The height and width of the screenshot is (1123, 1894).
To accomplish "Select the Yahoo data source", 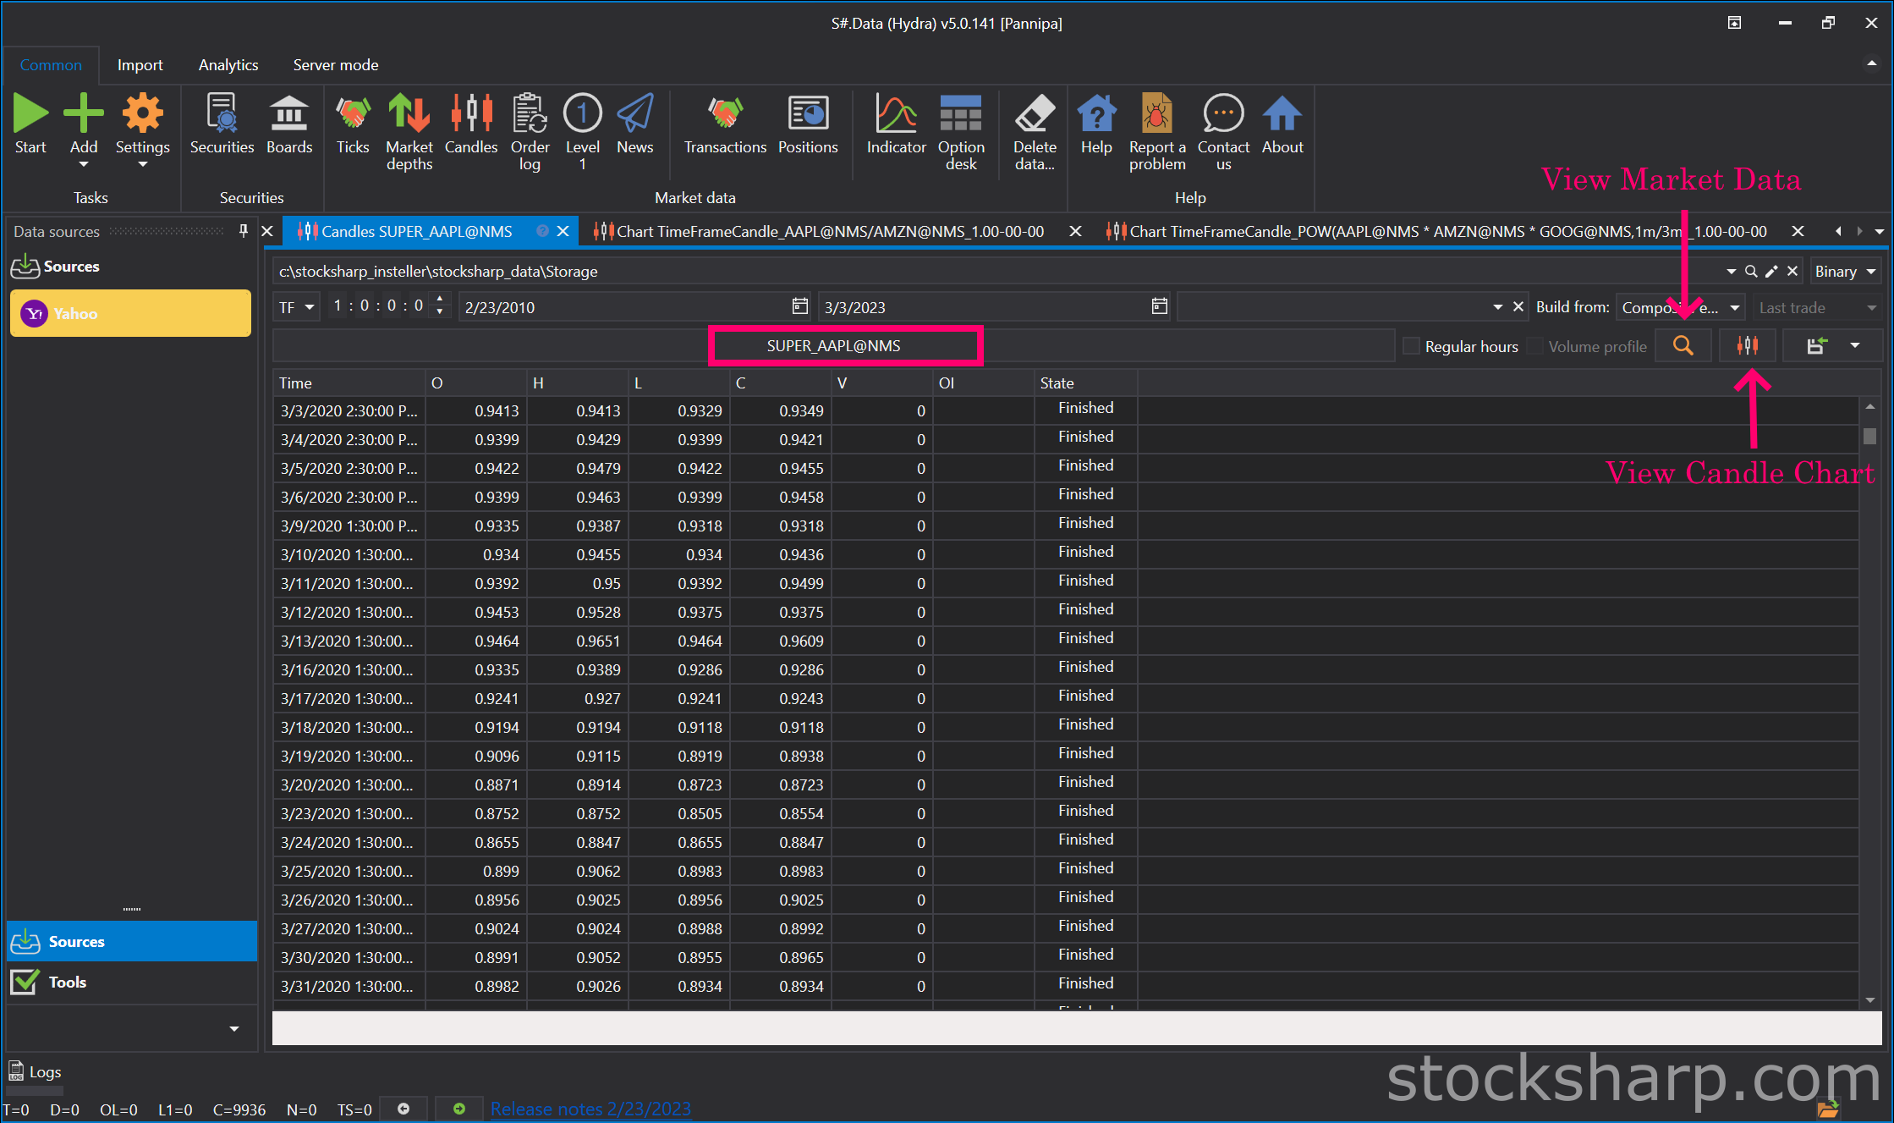I will (x=130, y=313).
